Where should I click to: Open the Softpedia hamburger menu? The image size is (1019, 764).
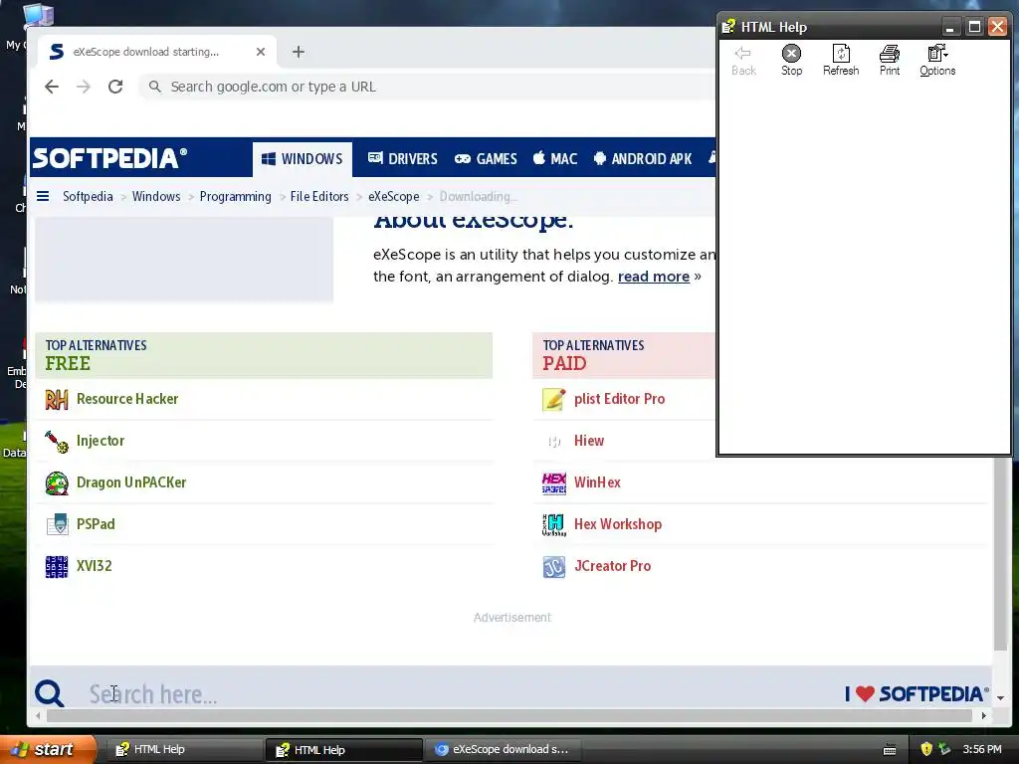(43, 196)
